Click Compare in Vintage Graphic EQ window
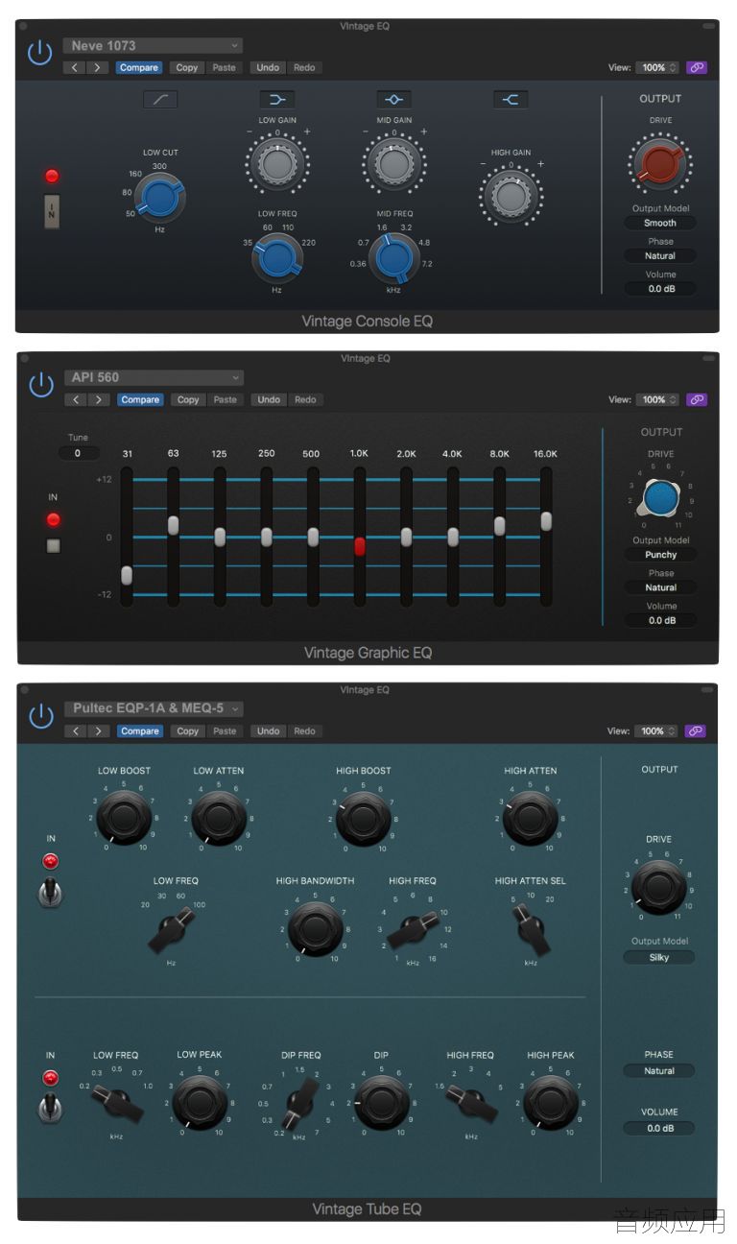The height and width of the screenshot is (1244, 737). pyautogui.click(x=140, y=400)
